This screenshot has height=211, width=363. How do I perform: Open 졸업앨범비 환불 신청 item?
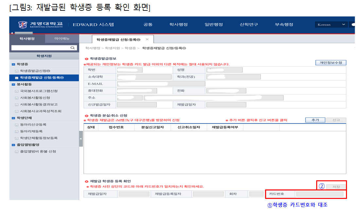(x=38, y=152)
